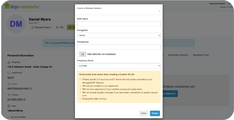Toggle the Hide SSID switch
This screenshot has height=120, width=234.
click(82, 54)
